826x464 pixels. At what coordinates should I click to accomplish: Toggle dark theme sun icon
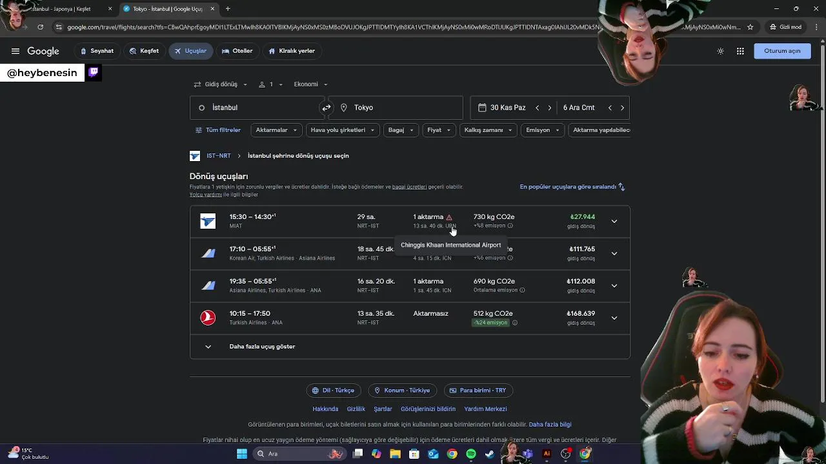point(720,51)
